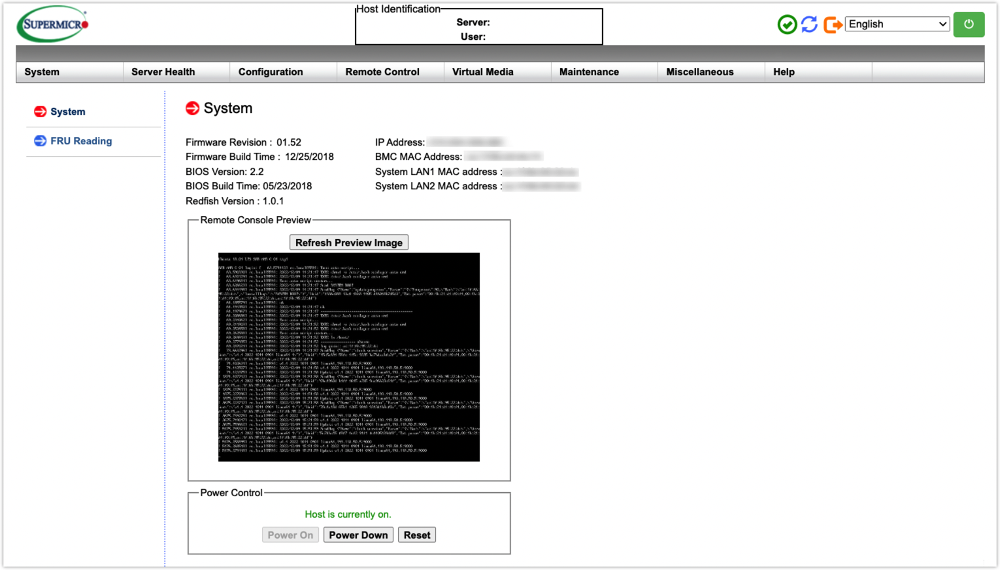Click the blue arrow icon beside FRU Reading
1000x570 pixels.
[40, 141]
